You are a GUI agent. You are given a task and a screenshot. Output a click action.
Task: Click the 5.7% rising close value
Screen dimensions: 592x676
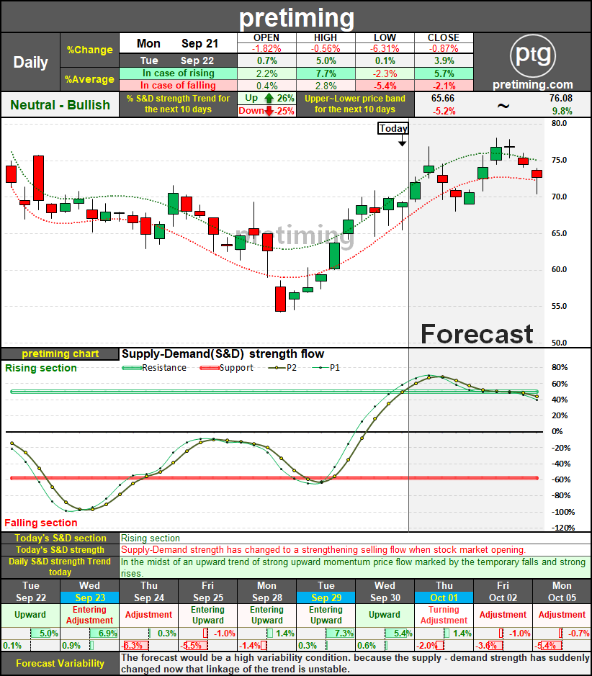tap(444, 73)
